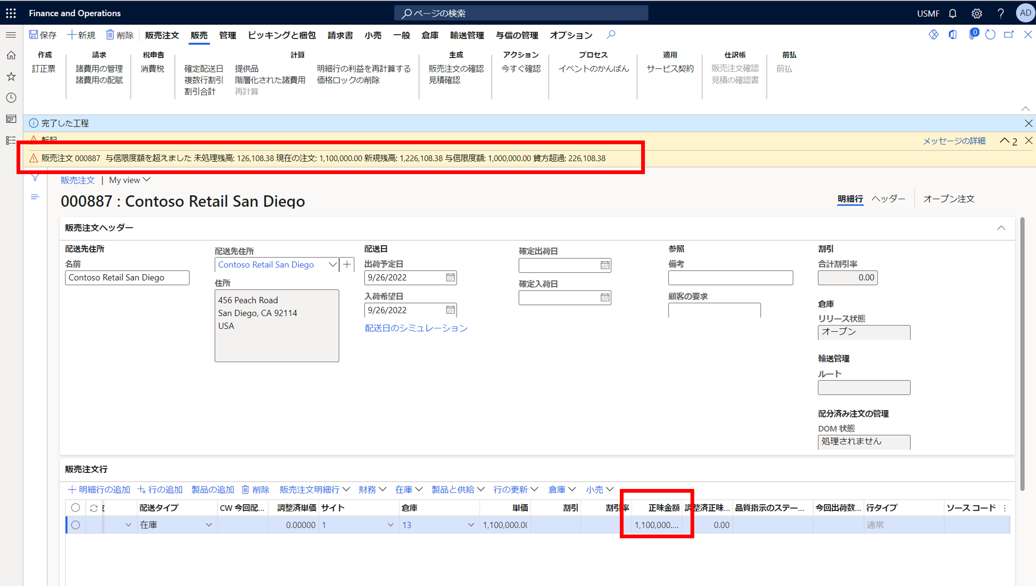Dismiss the 完了した工程 info message
Viewport: 1036px width, 586px height.
(x=1028, y=123)
